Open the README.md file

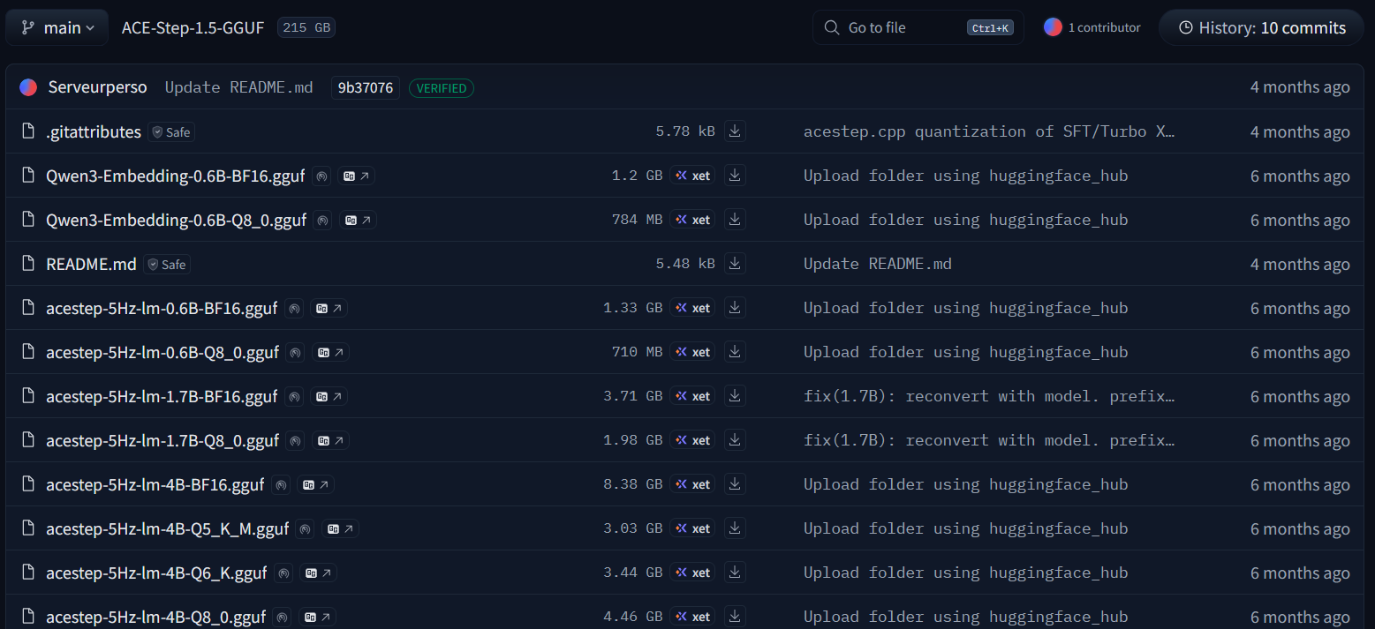tap(91, 264)
